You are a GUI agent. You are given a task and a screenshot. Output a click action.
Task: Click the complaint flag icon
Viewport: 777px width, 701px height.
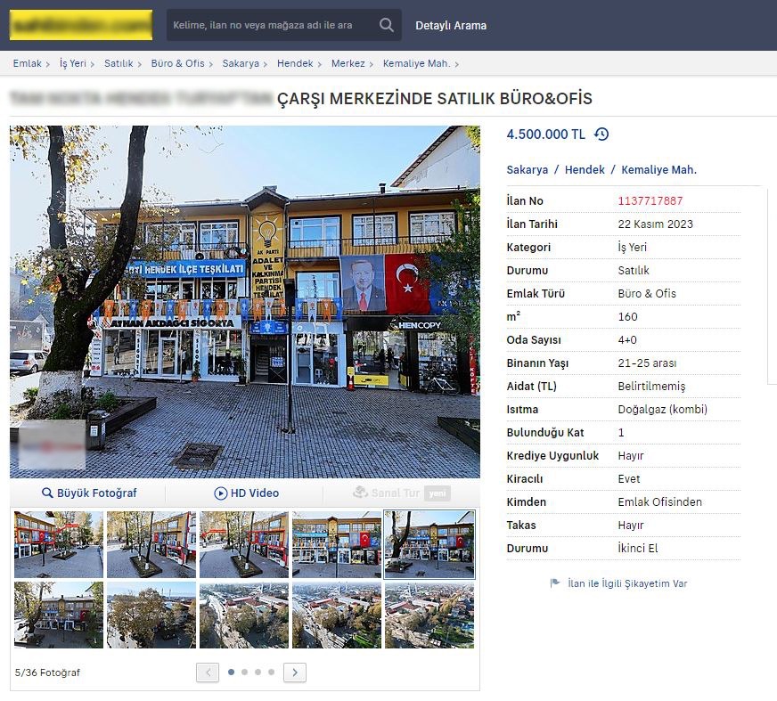click(x=555, y=583)
